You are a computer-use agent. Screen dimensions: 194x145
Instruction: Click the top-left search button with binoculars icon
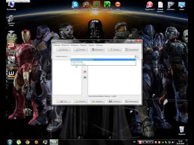pos(63,50)
